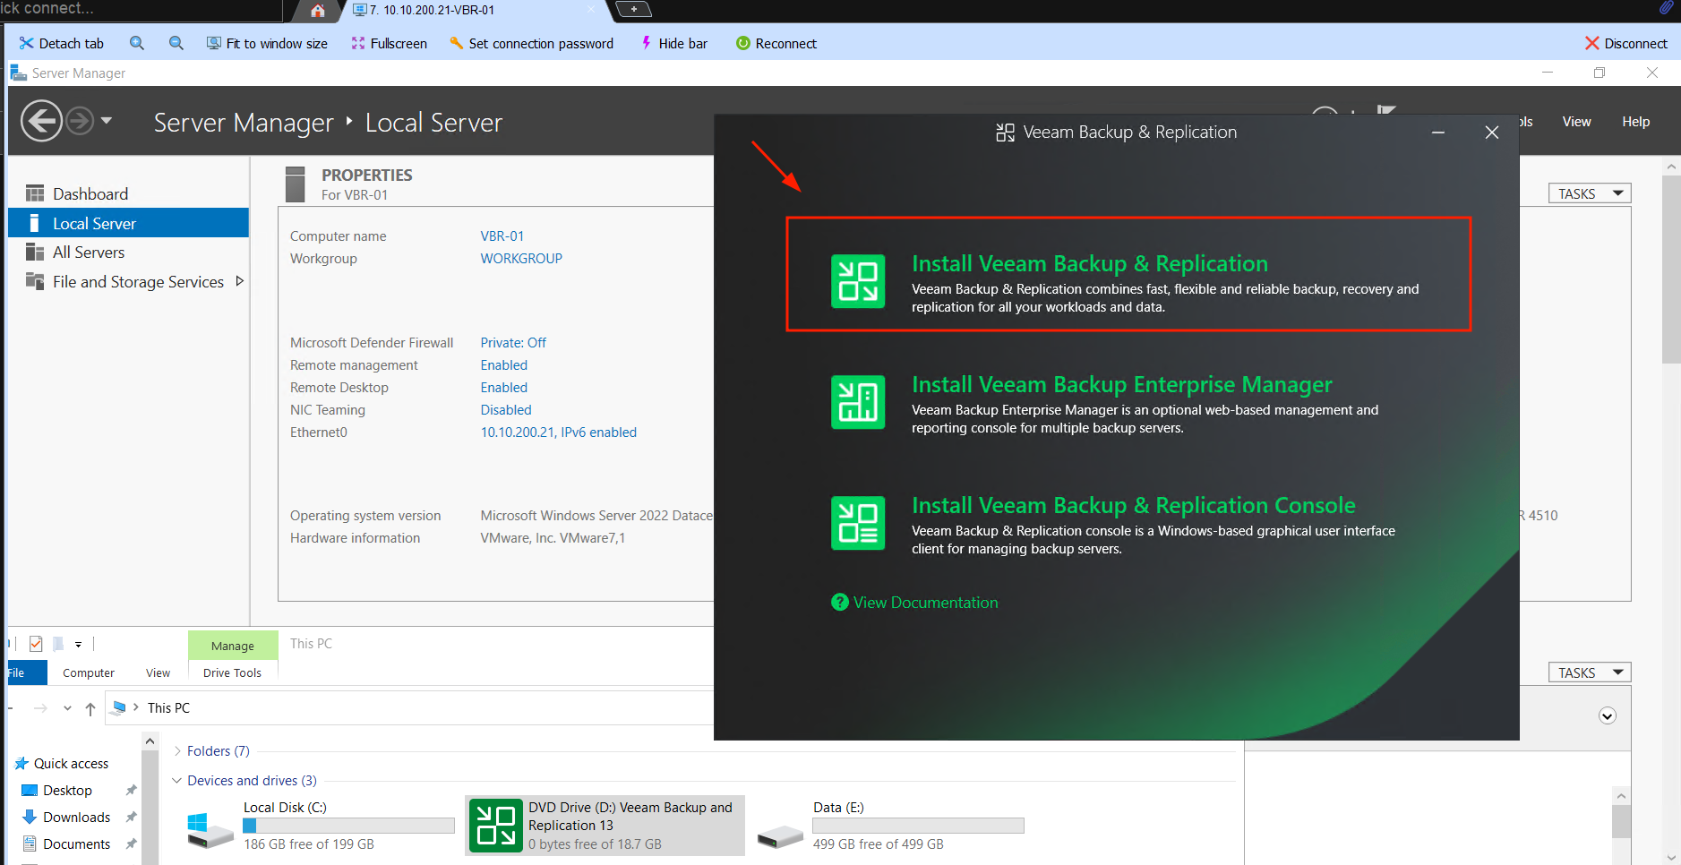Click the remote session zoom out magnifier
Screen dimensions: 1681x865
pos(176,43)
